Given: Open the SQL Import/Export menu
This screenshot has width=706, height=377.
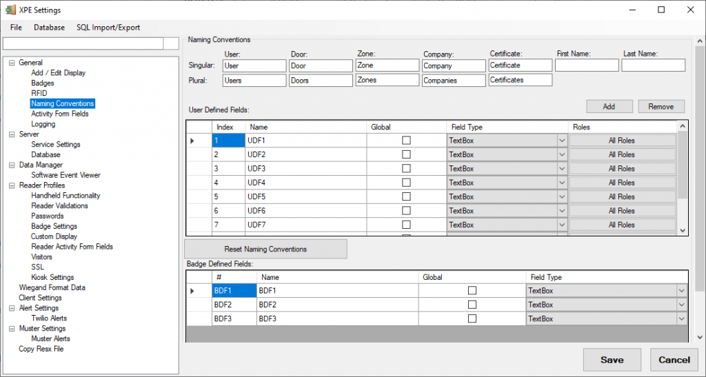Looking at the screenshot, I should coord(108,28).
